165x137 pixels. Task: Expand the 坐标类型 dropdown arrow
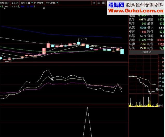(x=57, y=3)
